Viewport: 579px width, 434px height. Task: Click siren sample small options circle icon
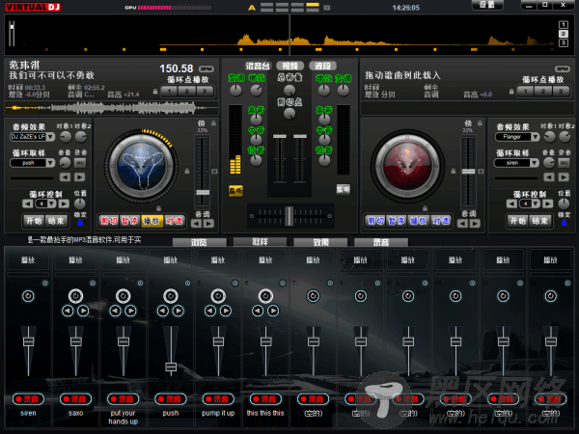pyautogui.click(x=44, y=283)
